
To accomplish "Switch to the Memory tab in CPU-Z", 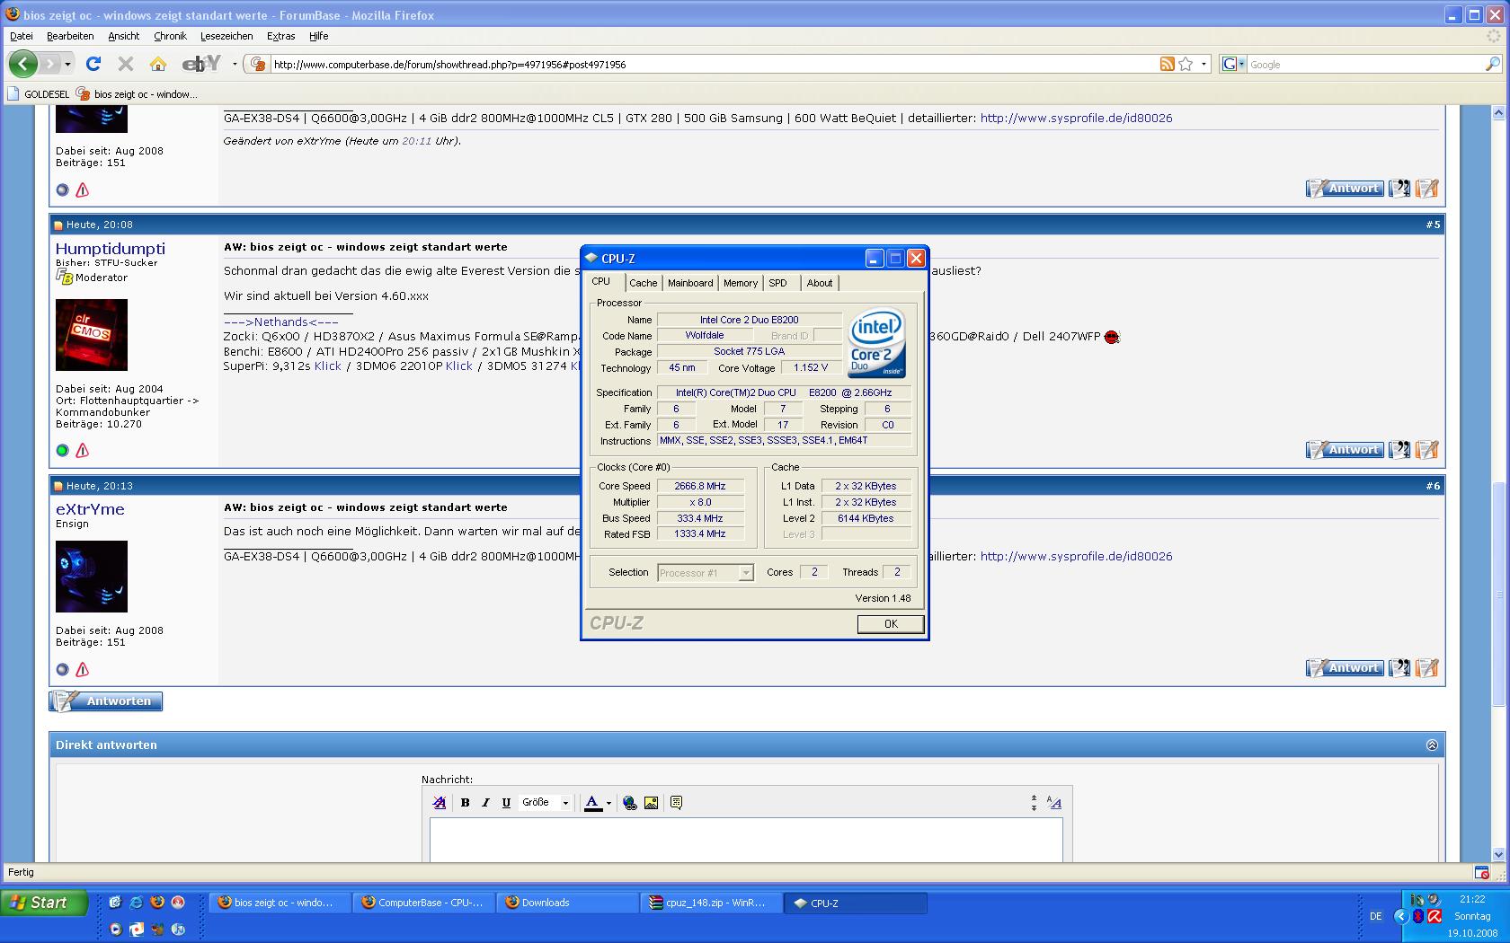I will (x=741, y=283).
